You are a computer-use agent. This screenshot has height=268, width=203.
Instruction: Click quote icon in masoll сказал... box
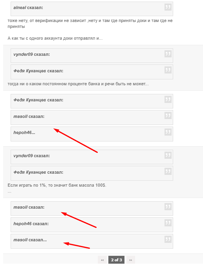point(168,239)
